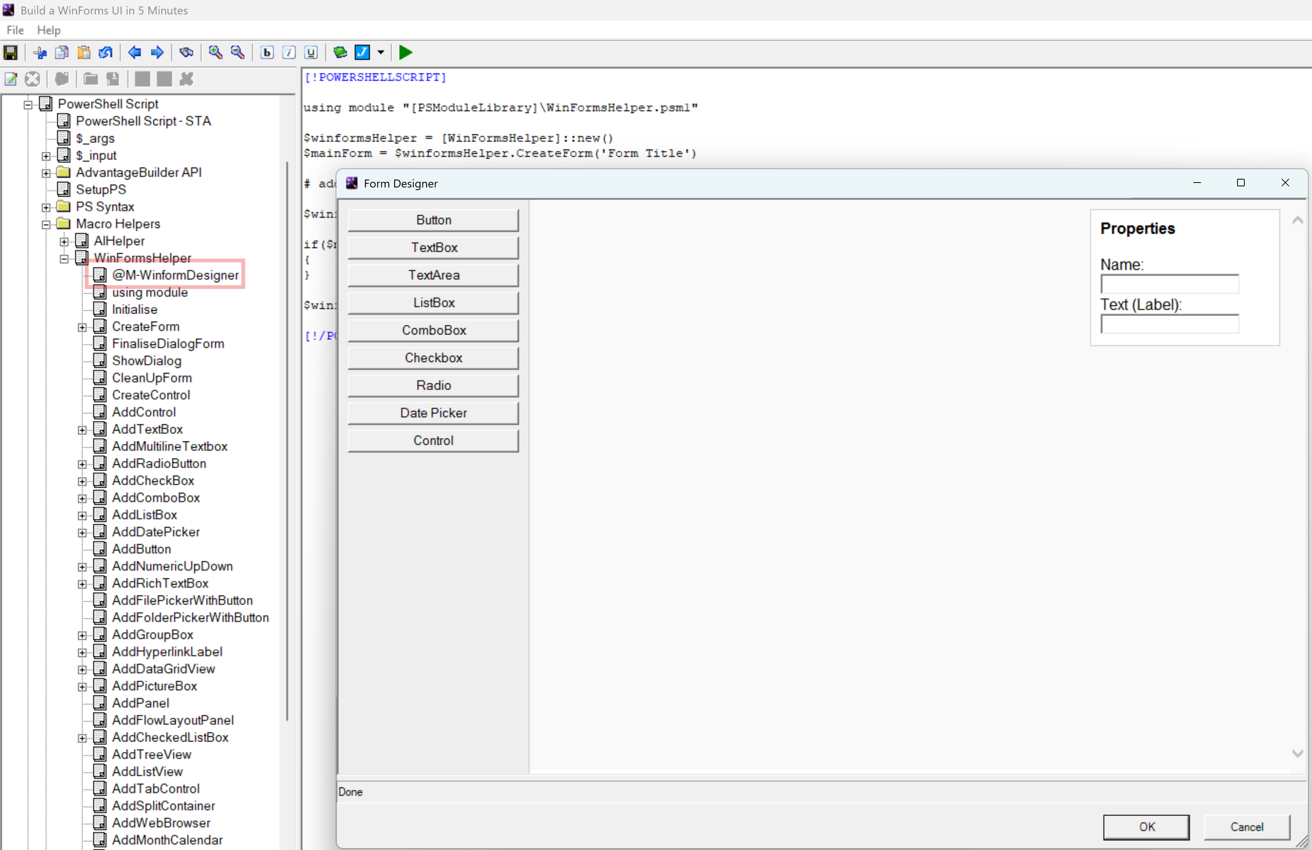Click the generic Control button in Form Designer
This screenshot has height=850, width=1312.
[x=433, y=440]
